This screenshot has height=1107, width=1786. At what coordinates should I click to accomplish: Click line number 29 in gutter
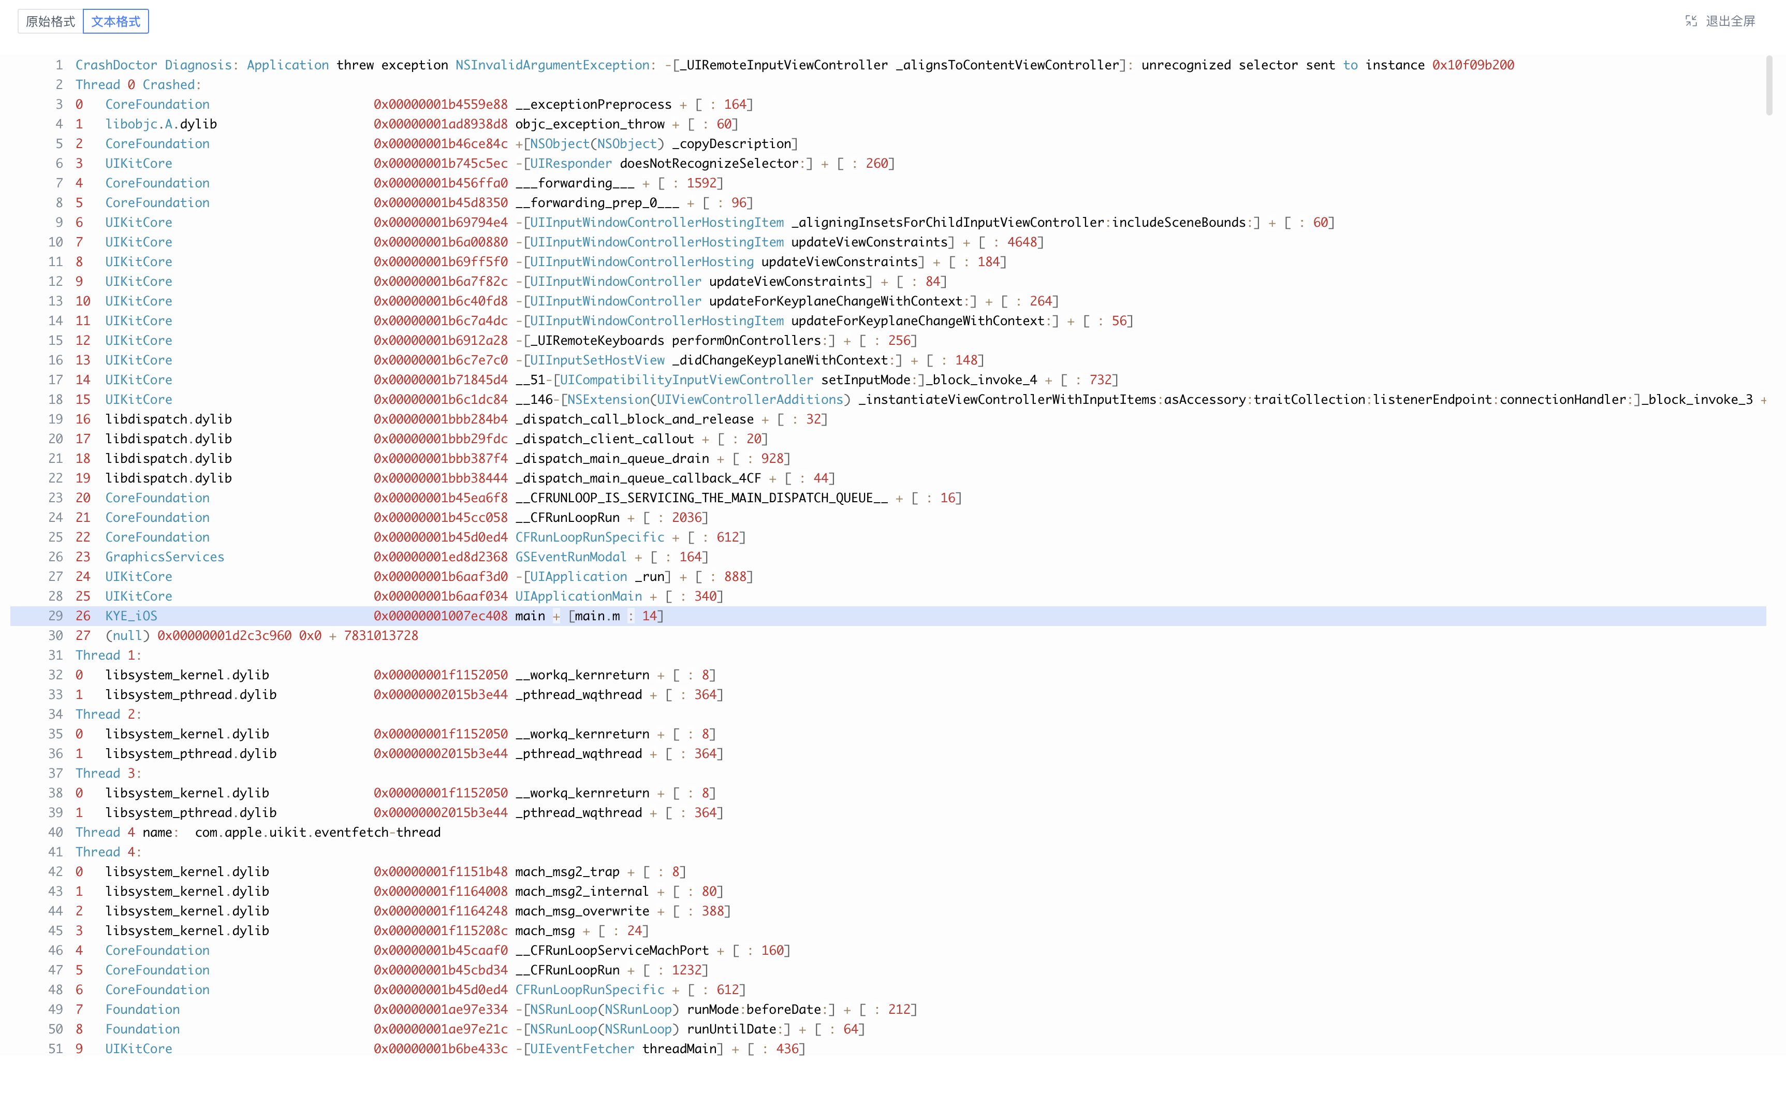55,616
